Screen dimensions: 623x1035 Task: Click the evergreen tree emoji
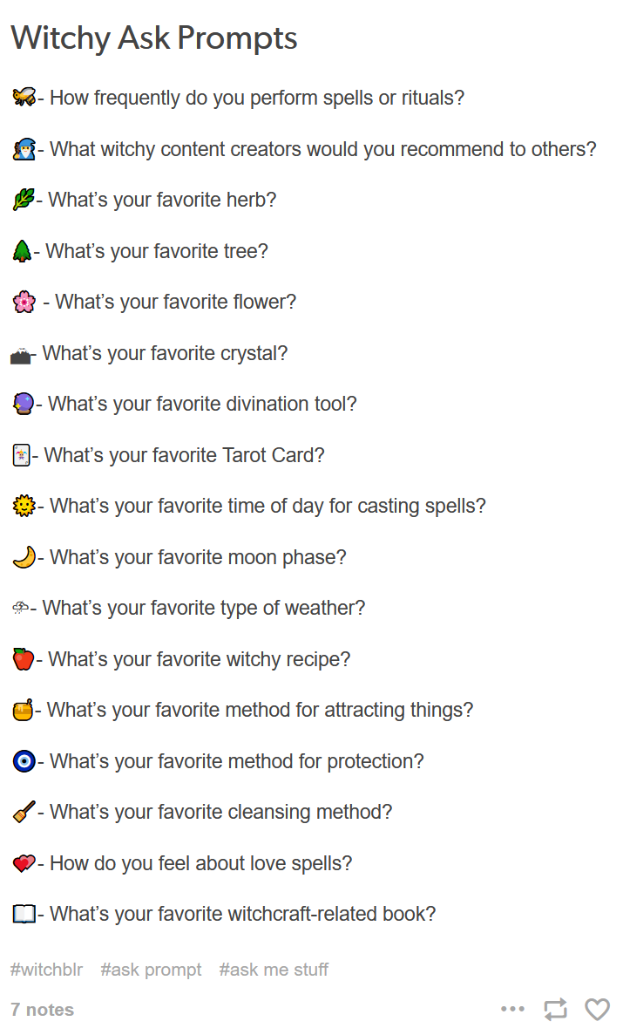[x=22, y=251]
